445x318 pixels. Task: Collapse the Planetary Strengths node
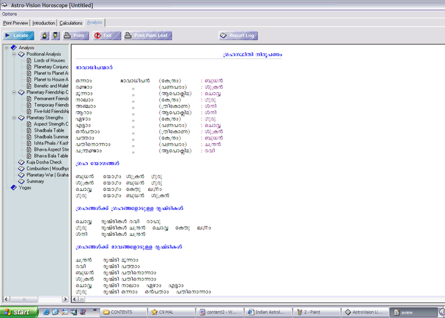14,118
